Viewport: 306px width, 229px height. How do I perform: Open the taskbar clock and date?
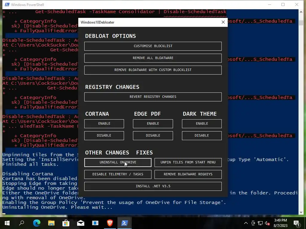tap(280, 223)
